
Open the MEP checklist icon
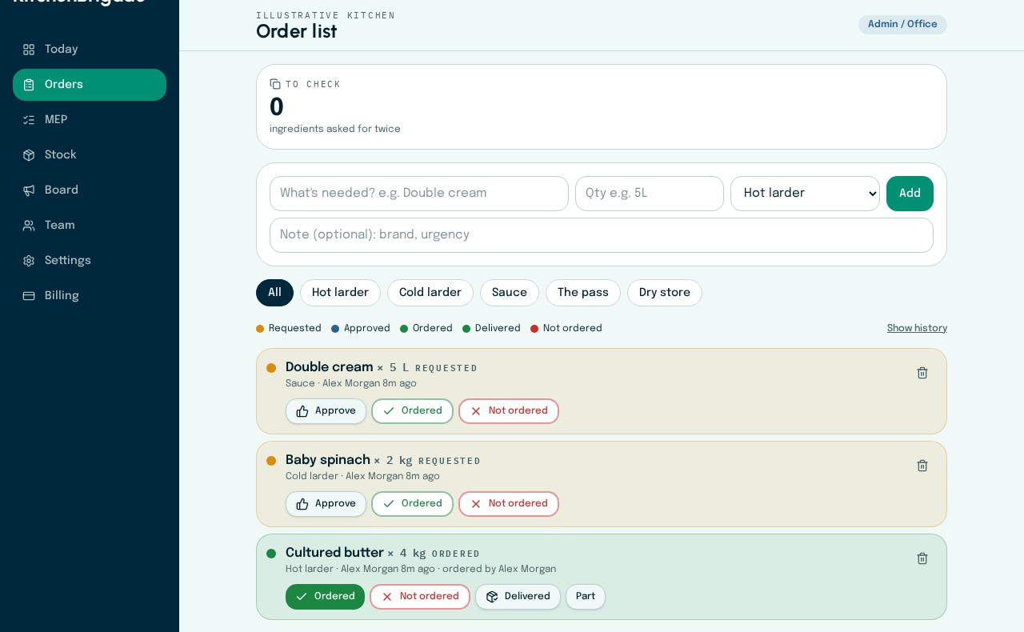point(29,120)
